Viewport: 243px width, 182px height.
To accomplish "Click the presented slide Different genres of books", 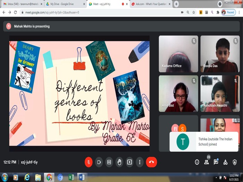I will 79,94.
